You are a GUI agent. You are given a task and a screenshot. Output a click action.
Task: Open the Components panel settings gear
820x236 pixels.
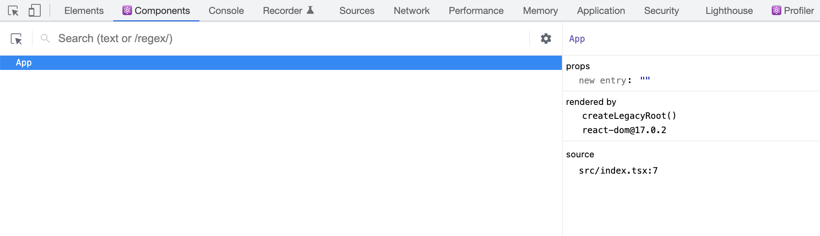pos(545,39)
